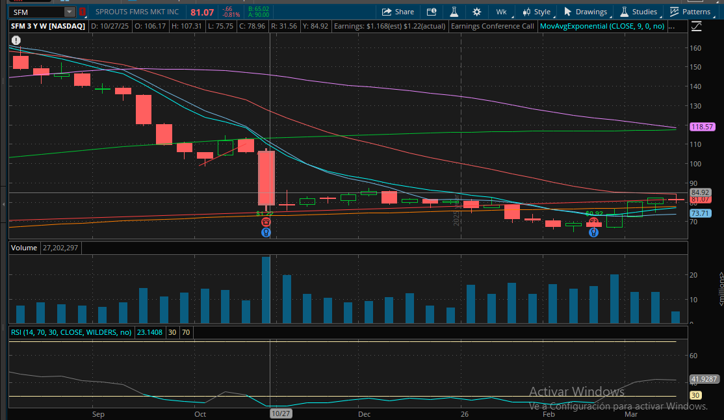724x420 pixels.
Task: Click the left panel expand arrow handle
Action: (4, 203)
